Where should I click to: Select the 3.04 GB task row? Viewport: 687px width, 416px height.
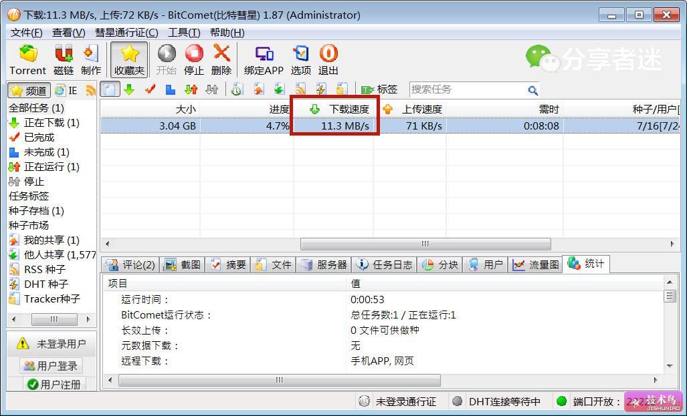coord(390,126)
